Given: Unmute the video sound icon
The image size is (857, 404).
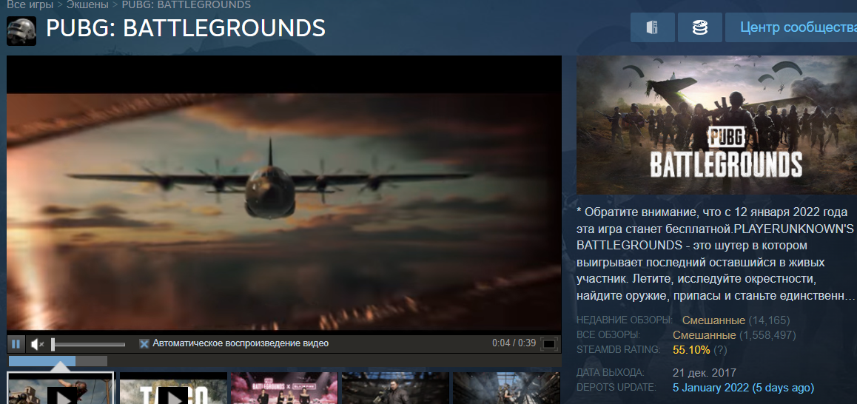Looking at the screenshot, I should [37, 344].
